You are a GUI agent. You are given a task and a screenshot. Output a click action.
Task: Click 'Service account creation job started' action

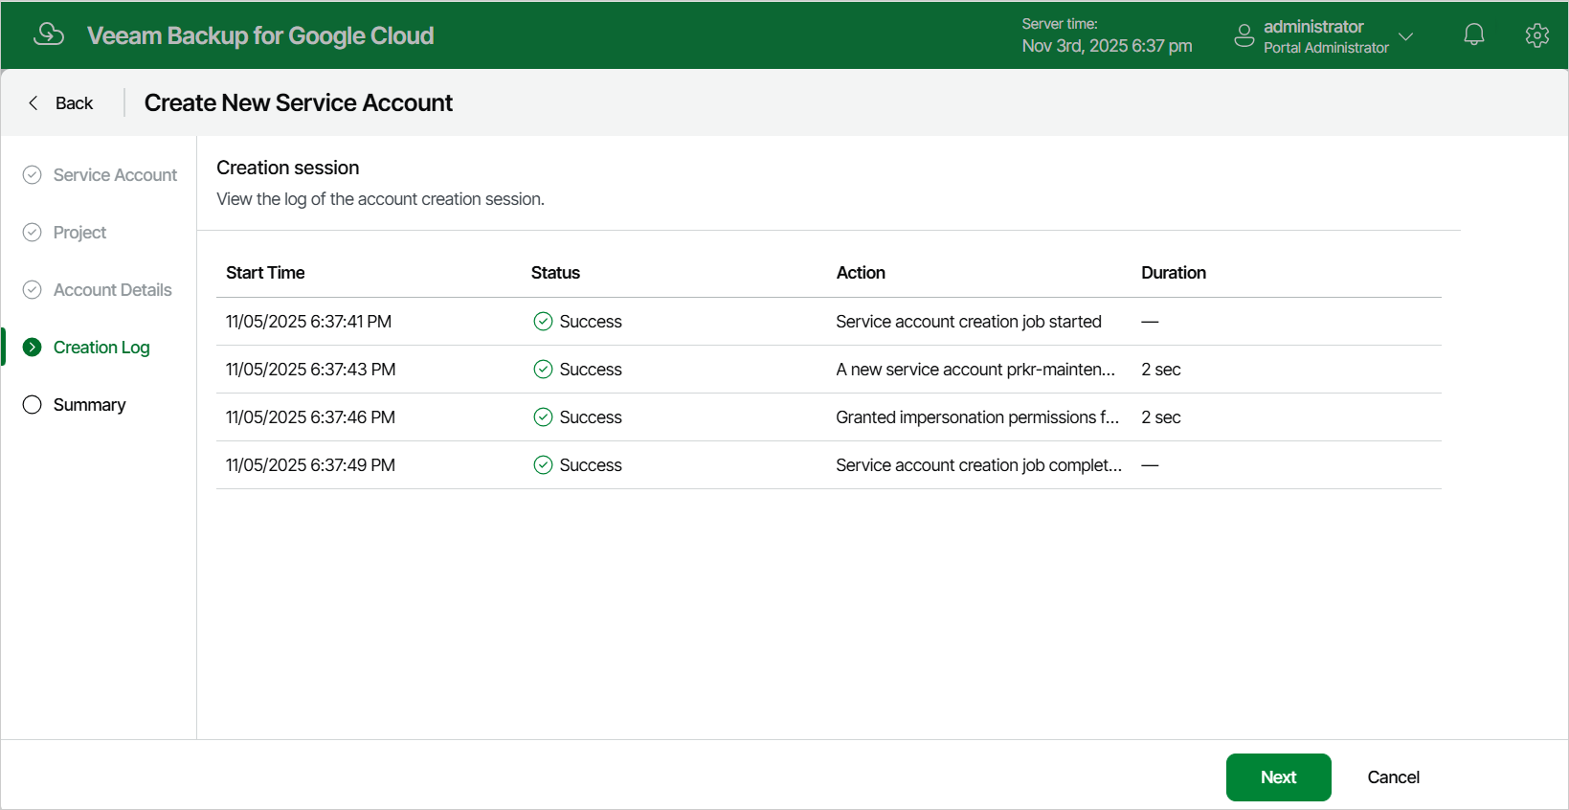[969, 322]
